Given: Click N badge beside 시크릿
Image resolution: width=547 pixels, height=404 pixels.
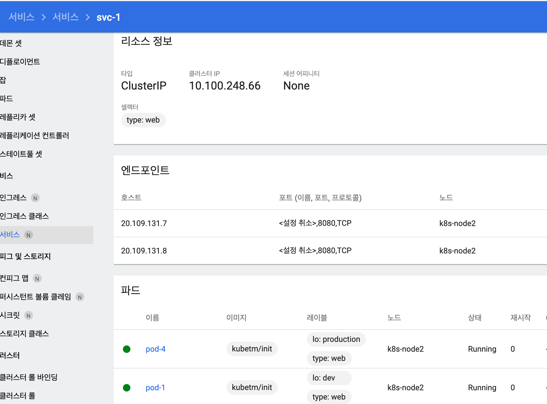Looking at the screenshot, I should pos(28,316).
